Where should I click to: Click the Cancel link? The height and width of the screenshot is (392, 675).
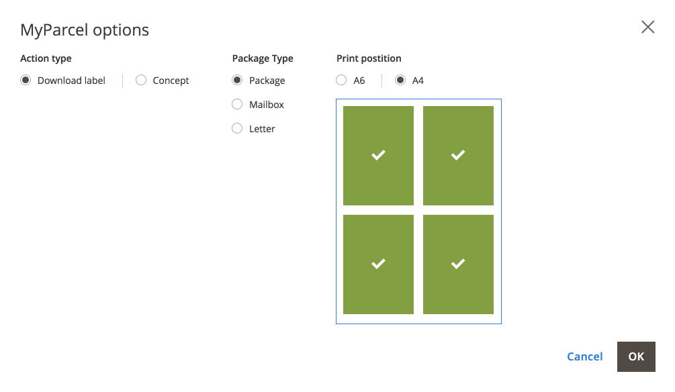pyautogui.click(x=584, y=356)
